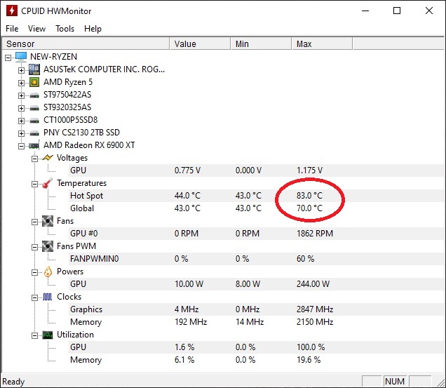Open the File menu
Screen dimensions: 446x388
click(12, 29)
